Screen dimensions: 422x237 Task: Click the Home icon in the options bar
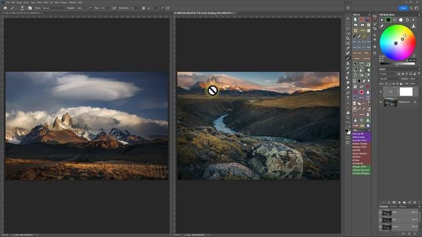5,8
